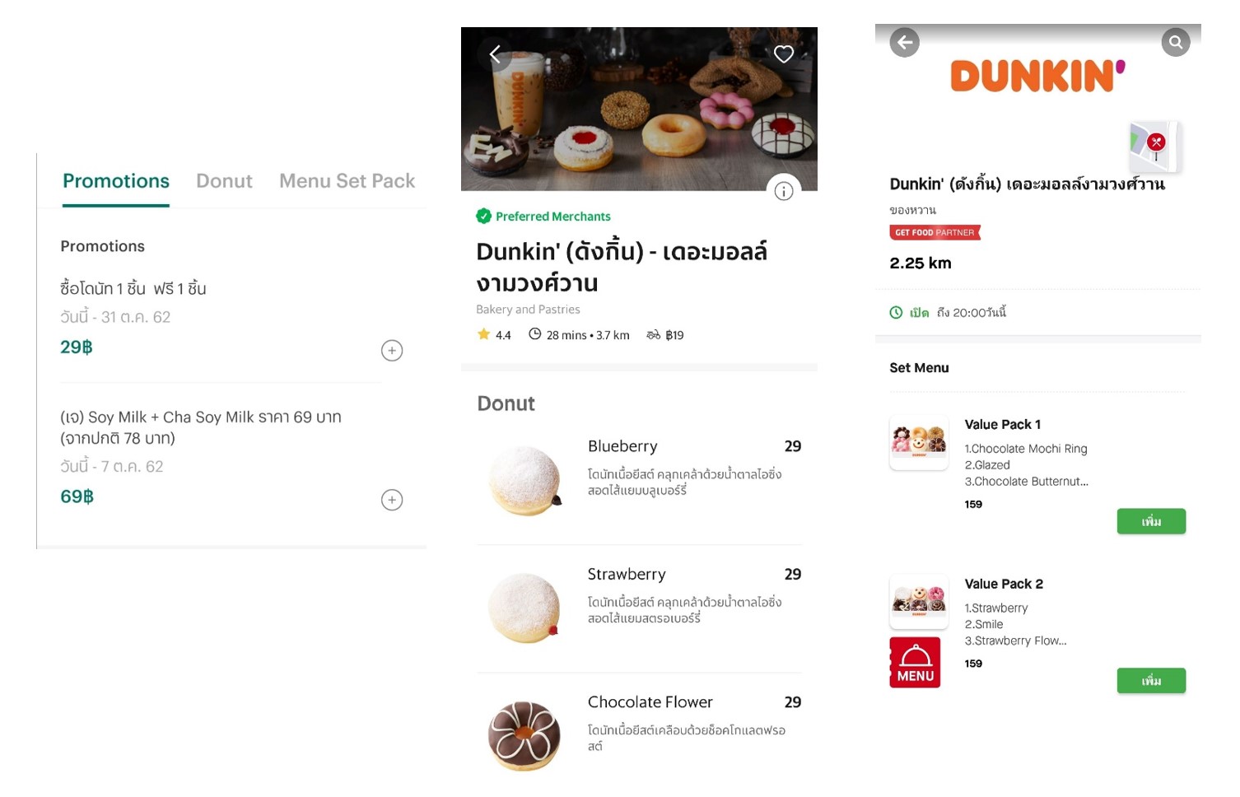Favorite the restaurant with heart icon
The image size is (1240, 797).
(784, 54)
